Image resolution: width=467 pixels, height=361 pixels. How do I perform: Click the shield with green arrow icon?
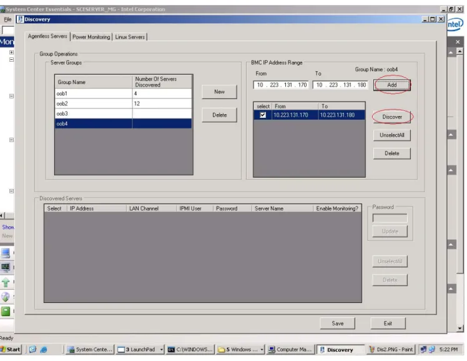(x=6, y=297)
